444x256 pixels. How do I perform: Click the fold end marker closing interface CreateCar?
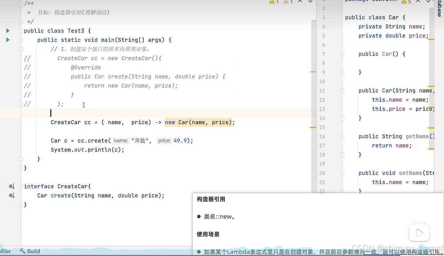coord(21,204)
